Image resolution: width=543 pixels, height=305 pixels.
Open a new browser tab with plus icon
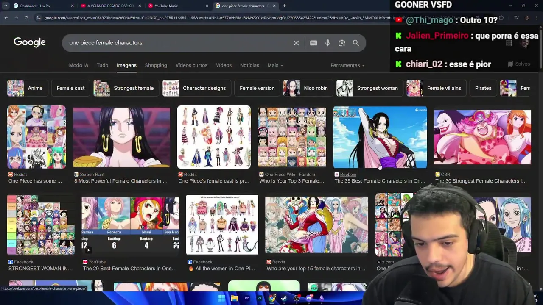coord(284,6)
